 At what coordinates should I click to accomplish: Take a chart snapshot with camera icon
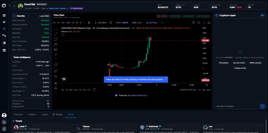209,23
